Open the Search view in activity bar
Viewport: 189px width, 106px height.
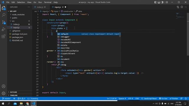coord(4,15)
